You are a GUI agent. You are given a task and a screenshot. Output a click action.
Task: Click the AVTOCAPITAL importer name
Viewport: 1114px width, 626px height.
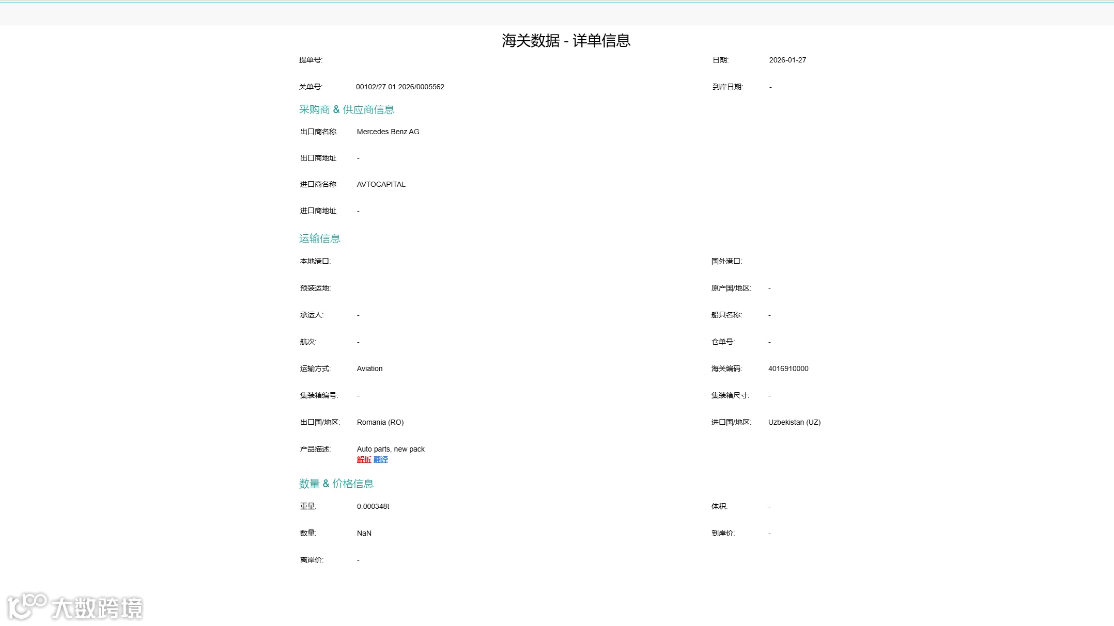pos(381,184)
